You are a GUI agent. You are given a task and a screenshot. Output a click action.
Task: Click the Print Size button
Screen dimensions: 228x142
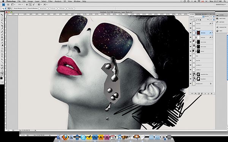tap(71, 8)
